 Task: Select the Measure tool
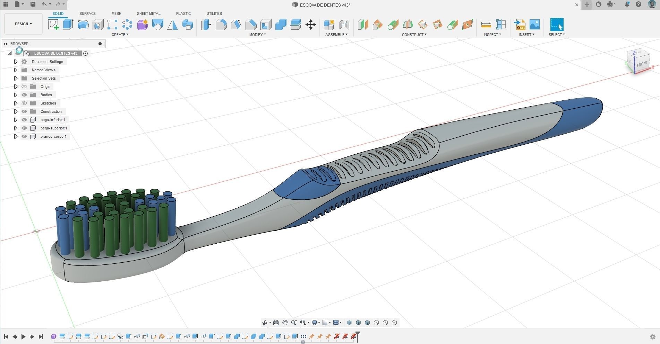click(486, 25)
